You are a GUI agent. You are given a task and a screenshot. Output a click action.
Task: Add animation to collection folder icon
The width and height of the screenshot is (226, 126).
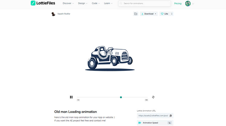point(136,14)
